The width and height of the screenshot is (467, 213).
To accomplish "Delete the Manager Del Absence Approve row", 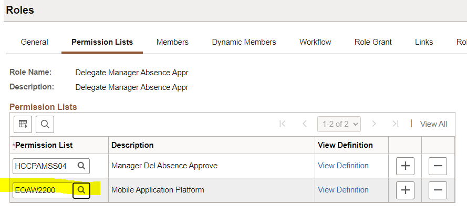I will point(438,166).
